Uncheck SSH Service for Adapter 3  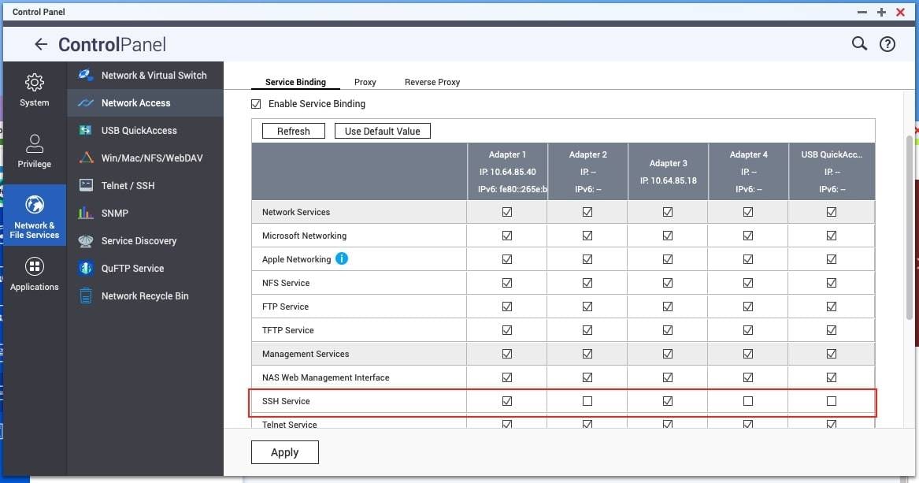[x=668, y=401]
